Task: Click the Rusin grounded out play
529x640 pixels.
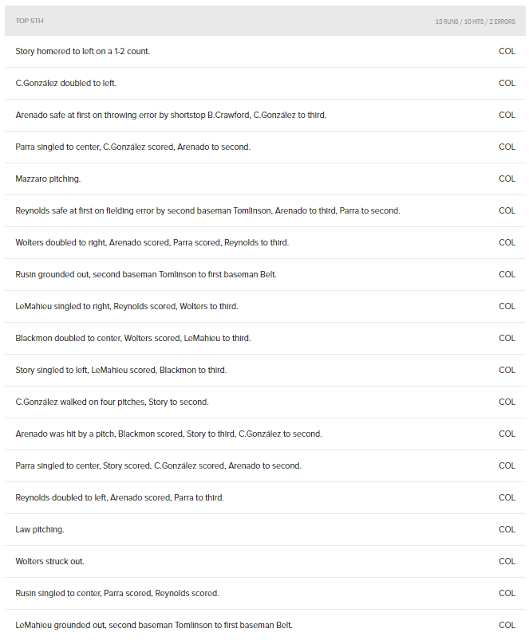Action: point(146,274)
